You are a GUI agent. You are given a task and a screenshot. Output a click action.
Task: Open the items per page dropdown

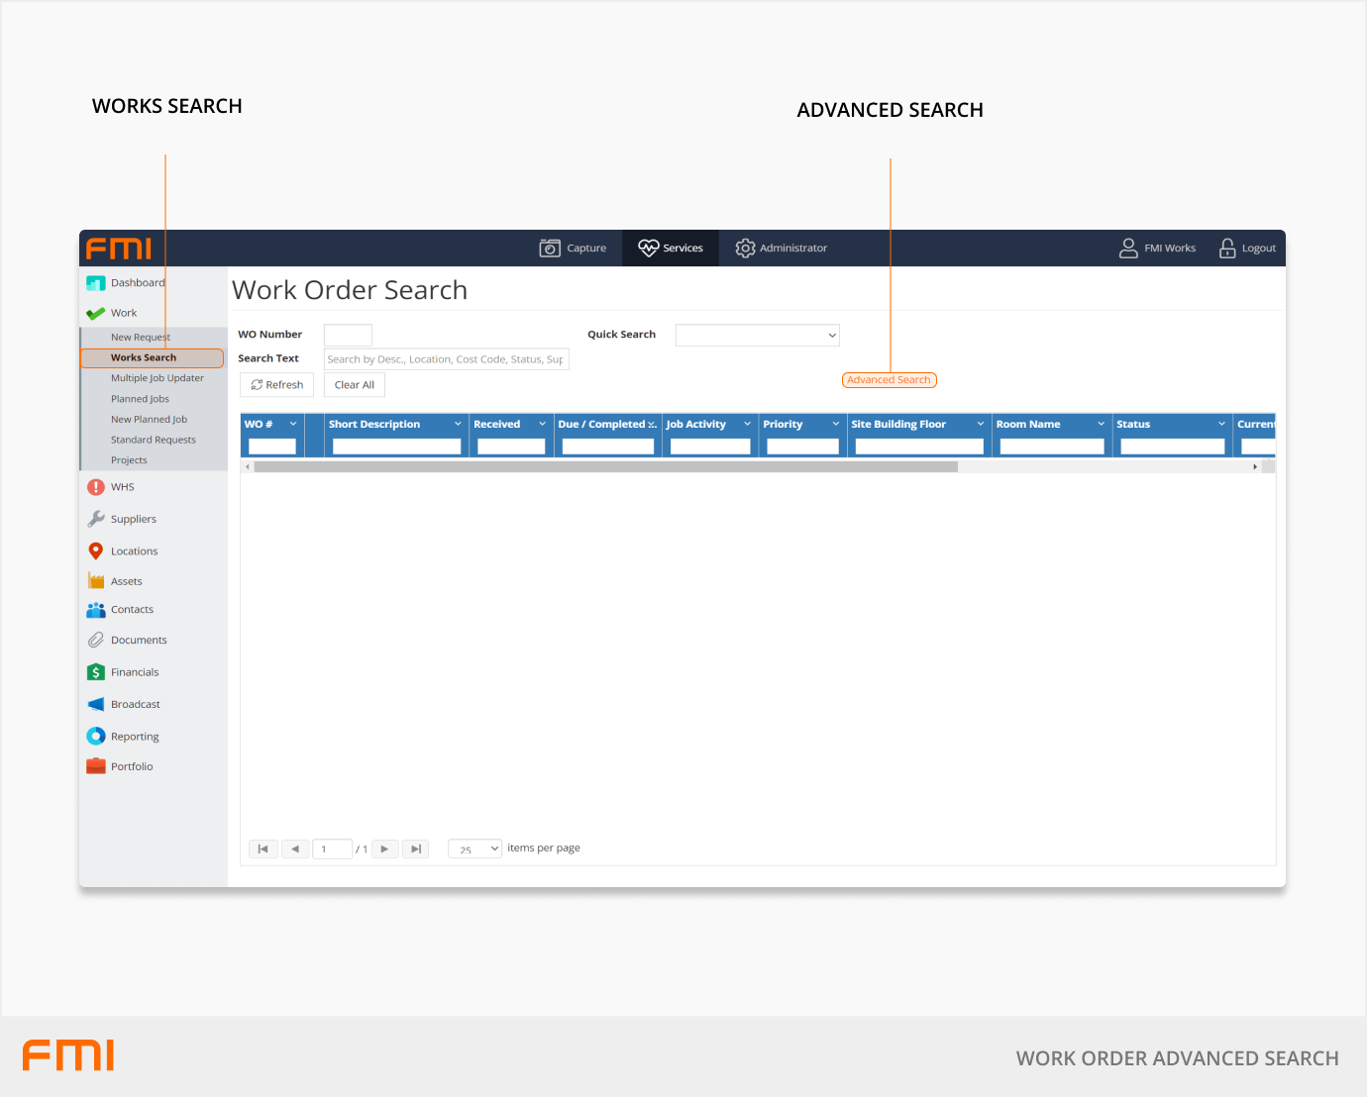point(475,848)
